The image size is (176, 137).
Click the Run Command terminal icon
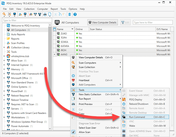pos(124,117)
